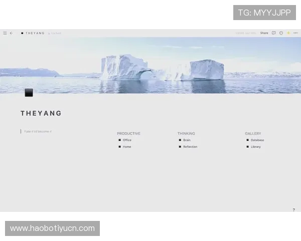301x241 pixels.
Task: Open the sidebar hamburger menu
Action: tap(5, 33)
